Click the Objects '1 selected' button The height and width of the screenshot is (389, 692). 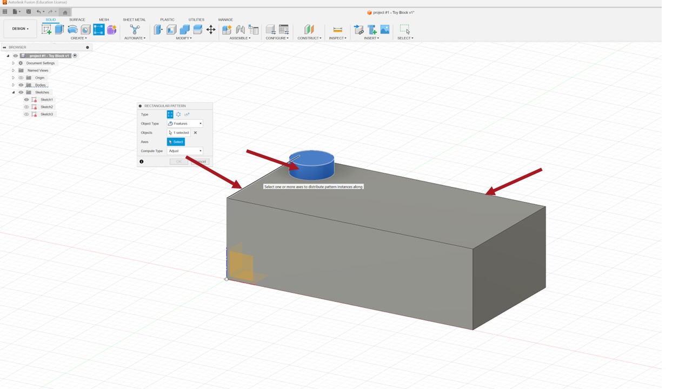coord(179,132)
